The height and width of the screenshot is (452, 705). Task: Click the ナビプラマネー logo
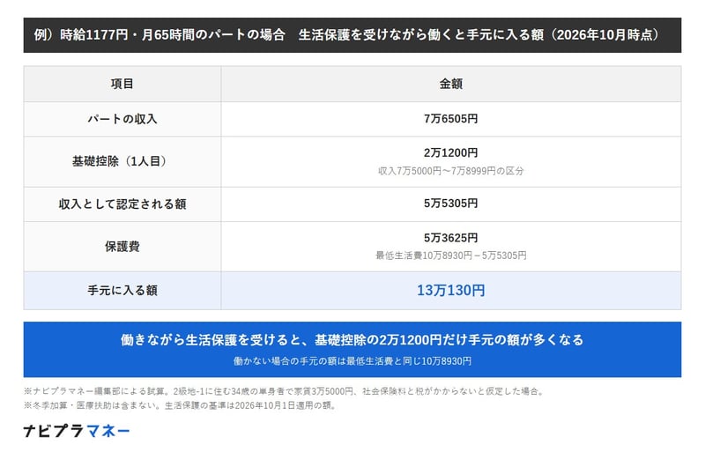(77, 431)
